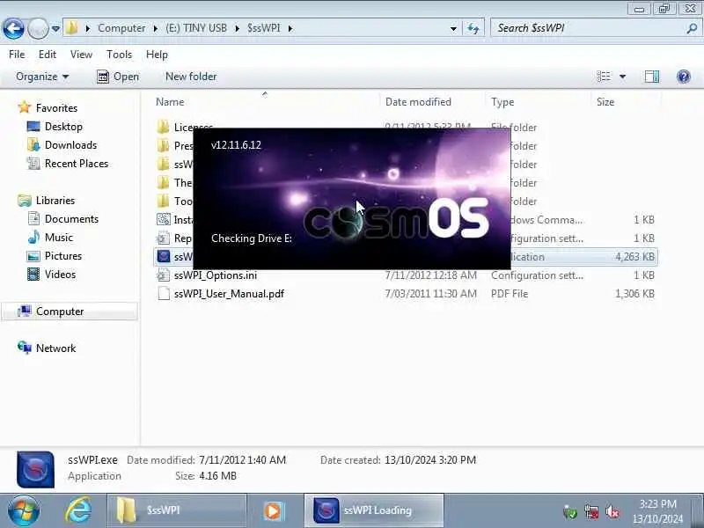Change view with the view icon
This screenshot has width=704, height=528.
click(604, 77)
